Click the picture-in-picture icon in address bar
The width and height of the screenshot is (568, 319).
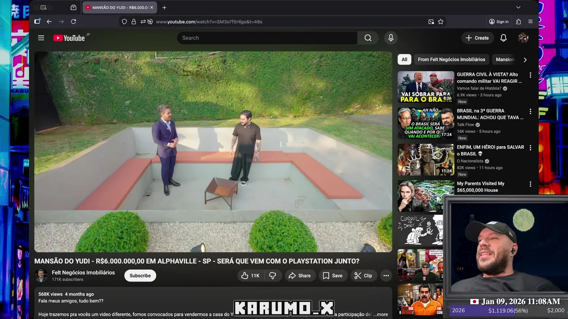click(x=431, y=22)
